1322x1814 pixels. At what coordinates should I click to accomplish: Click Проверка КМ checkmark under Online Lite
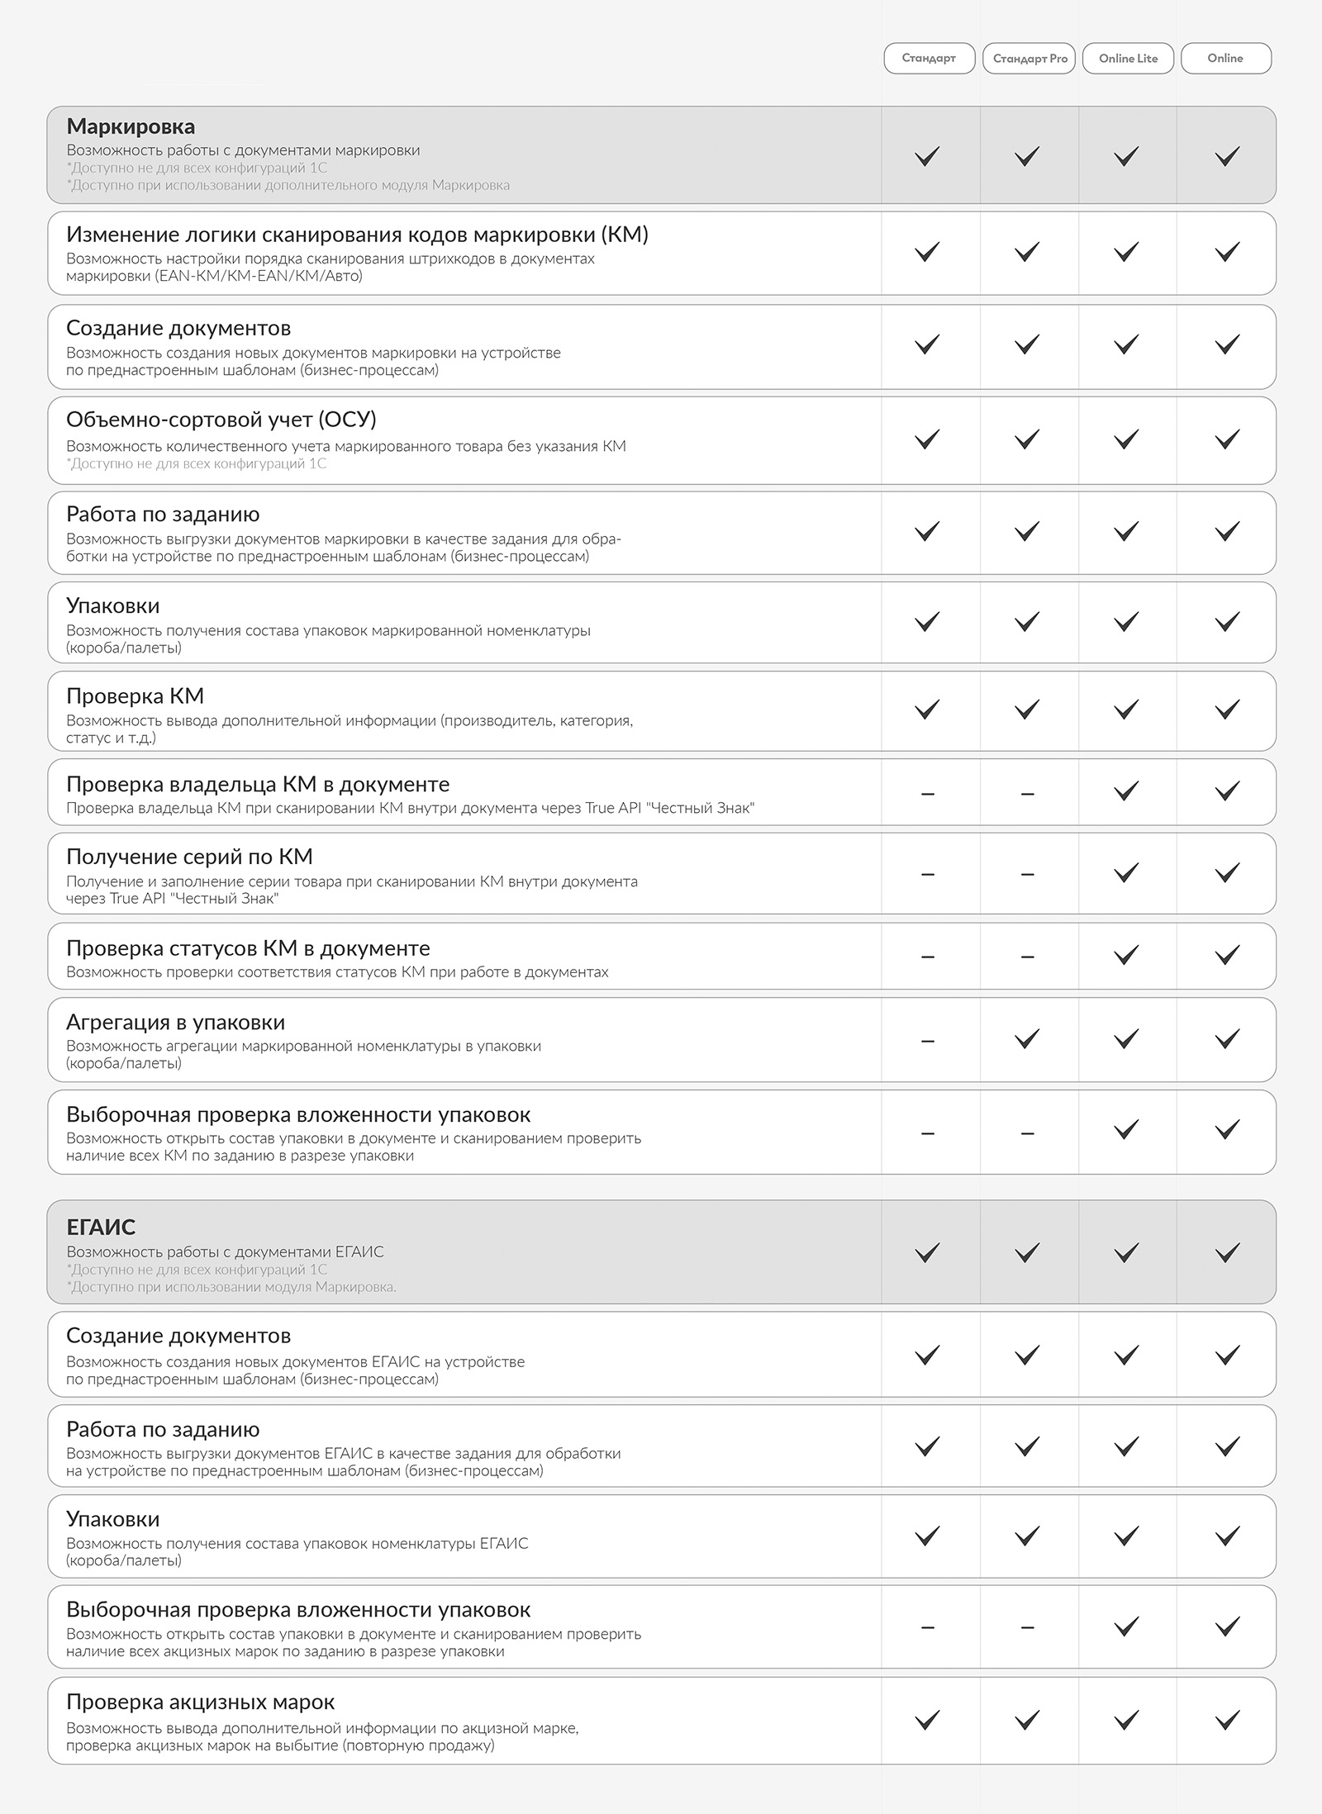[x=1127, y=709]
